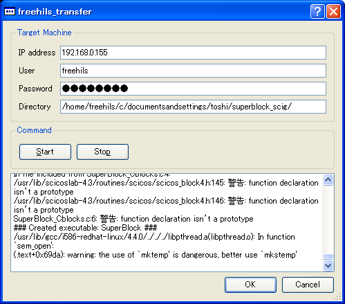Click the Stop command button

102,152
